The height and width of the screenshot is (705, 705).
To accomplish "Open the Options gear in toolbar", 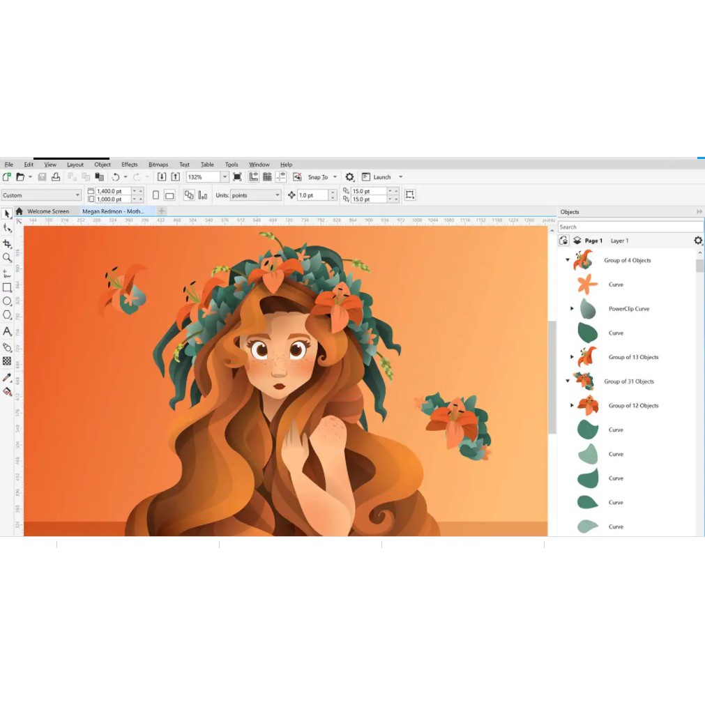I will 349,176.
